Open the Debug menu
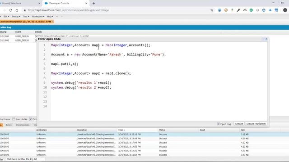 [16, 17]
